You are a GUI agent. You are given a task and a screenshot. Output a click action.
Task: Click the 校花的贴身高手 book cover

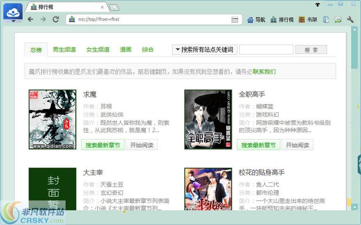pos(208,189)
